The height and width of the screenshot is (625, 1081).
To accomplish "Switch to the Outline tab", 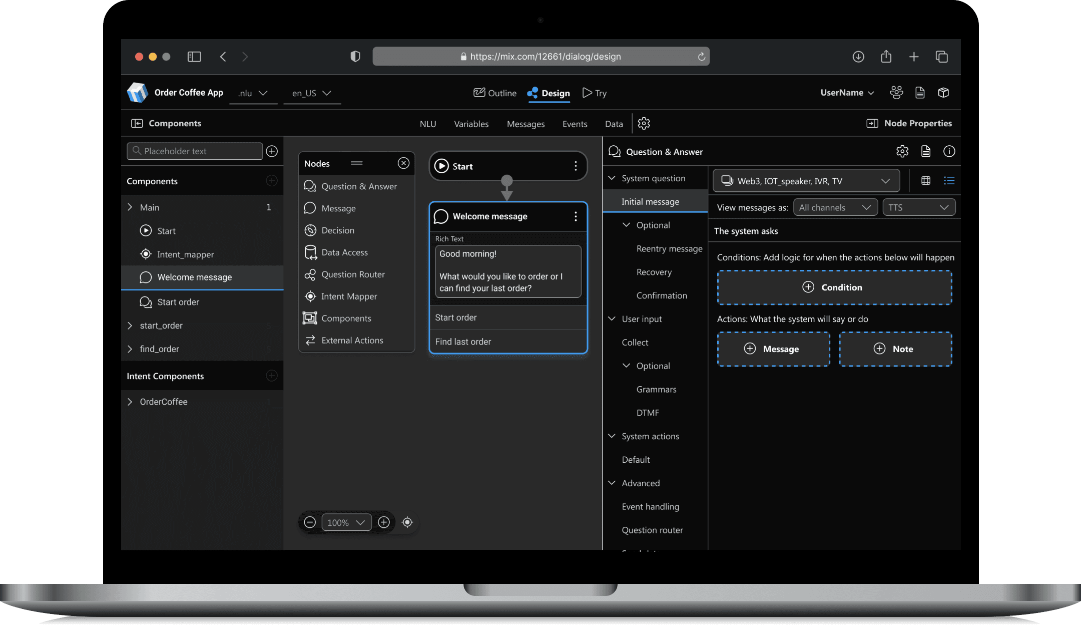I will 495,93.
